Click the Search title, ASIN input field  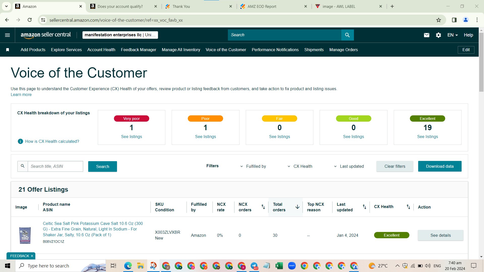[x=55, y=166]
